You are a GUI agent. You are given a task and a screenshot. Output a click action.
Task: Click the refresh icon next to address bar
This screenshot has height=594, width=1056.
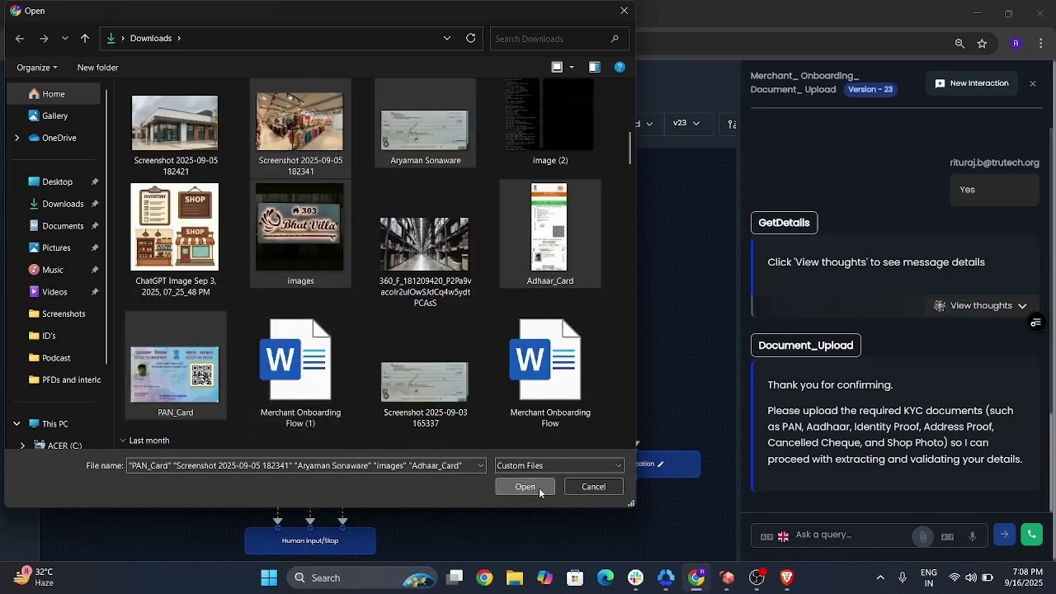pos(470,38)
